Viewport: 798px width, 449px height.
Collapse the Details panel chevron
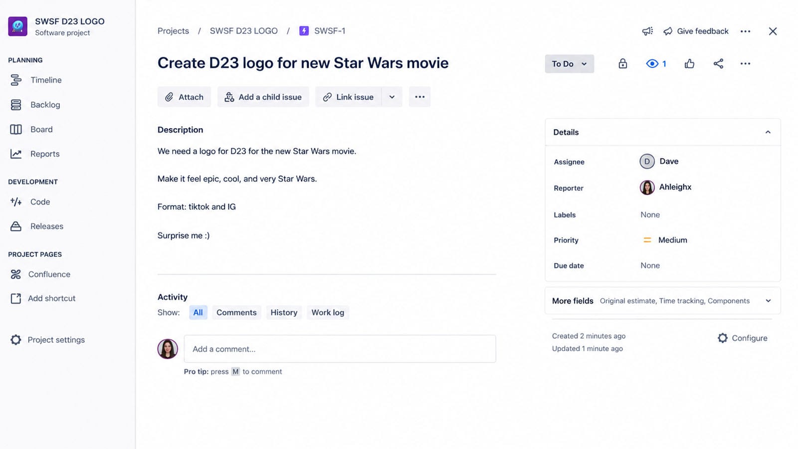pos(768,132)
